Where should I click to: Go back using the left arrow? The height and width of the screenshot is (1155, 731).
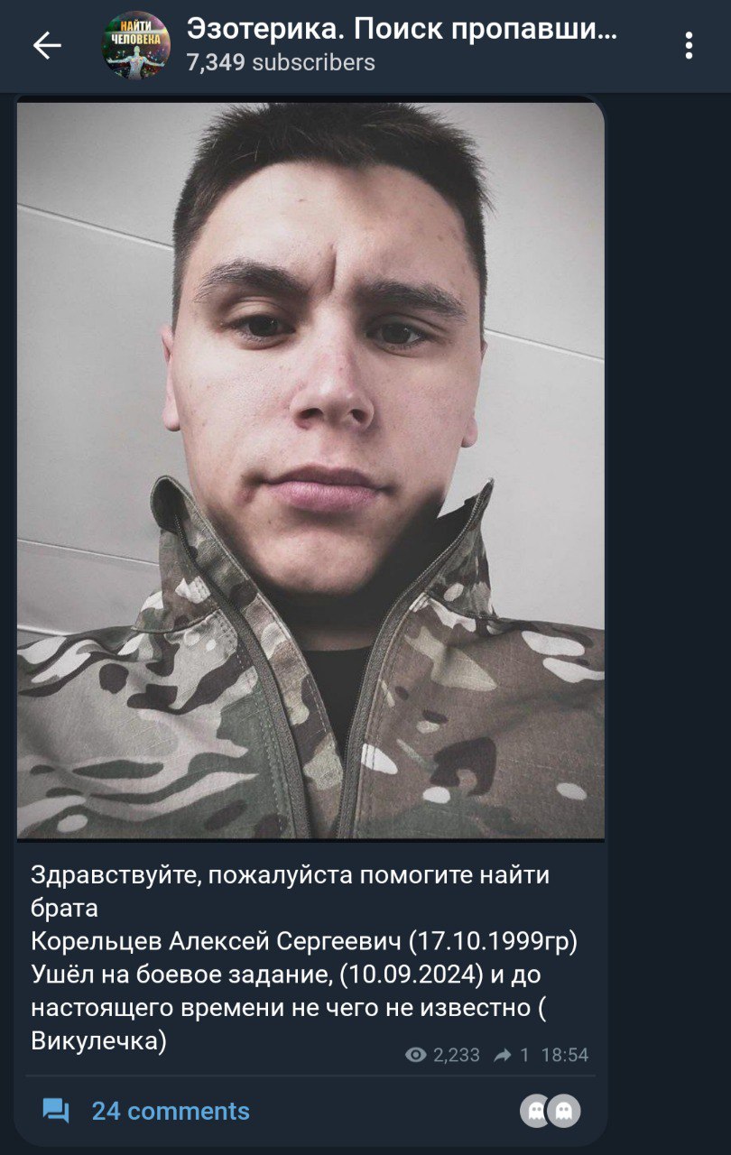click(x=47, y=45)
